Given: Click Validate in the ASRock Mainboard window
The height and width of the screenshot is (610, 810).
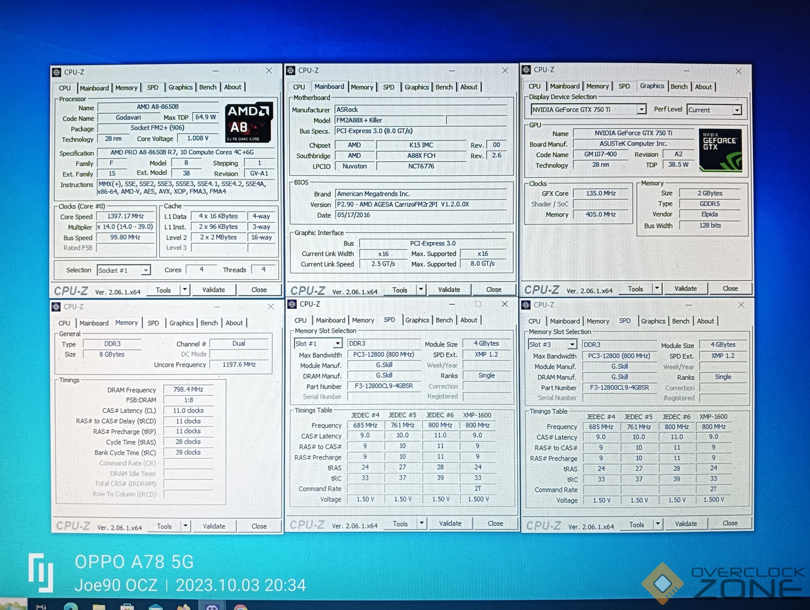Looking at the screenshot, I should [449, 290].
